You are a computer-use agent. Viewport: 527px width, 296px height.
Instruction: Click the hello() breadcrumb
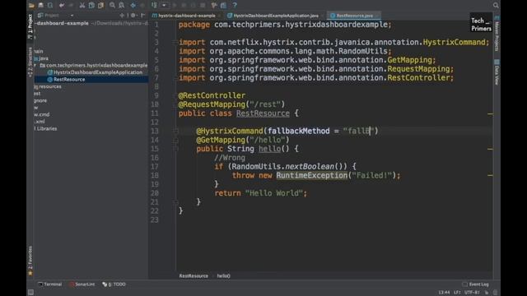(223, 276)
